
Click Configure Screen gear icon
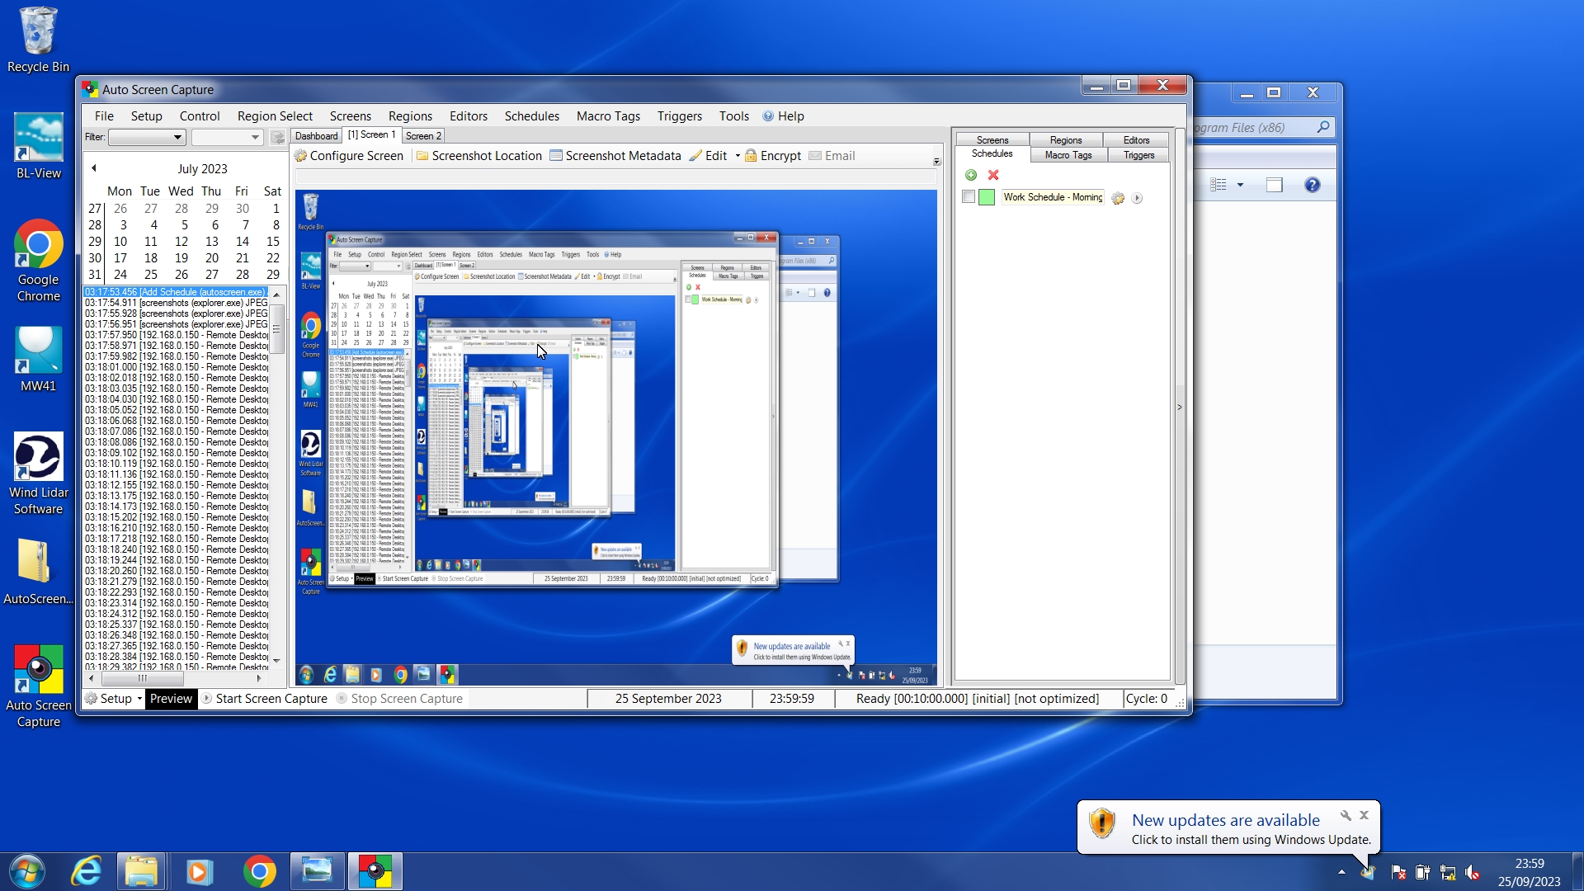301,156
